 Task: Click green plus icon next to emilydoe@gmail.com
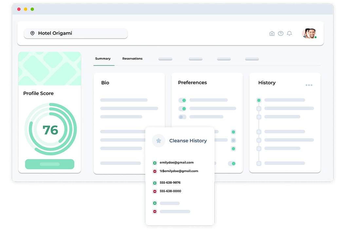155,163
